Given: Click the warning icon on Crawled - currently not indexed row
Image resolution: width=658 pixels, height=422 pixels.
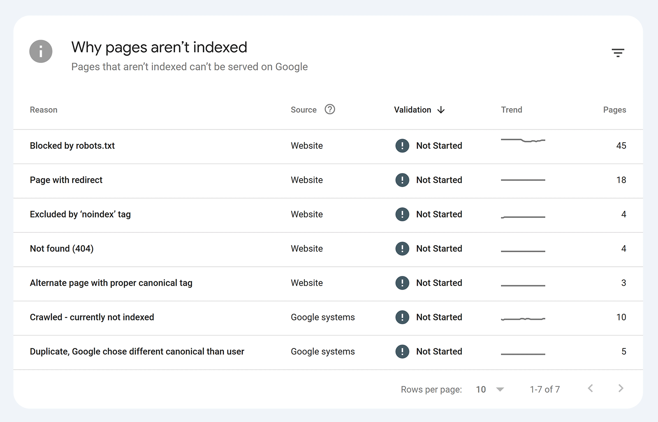Looking at the screenshot, I should click(x=402, y=317).
